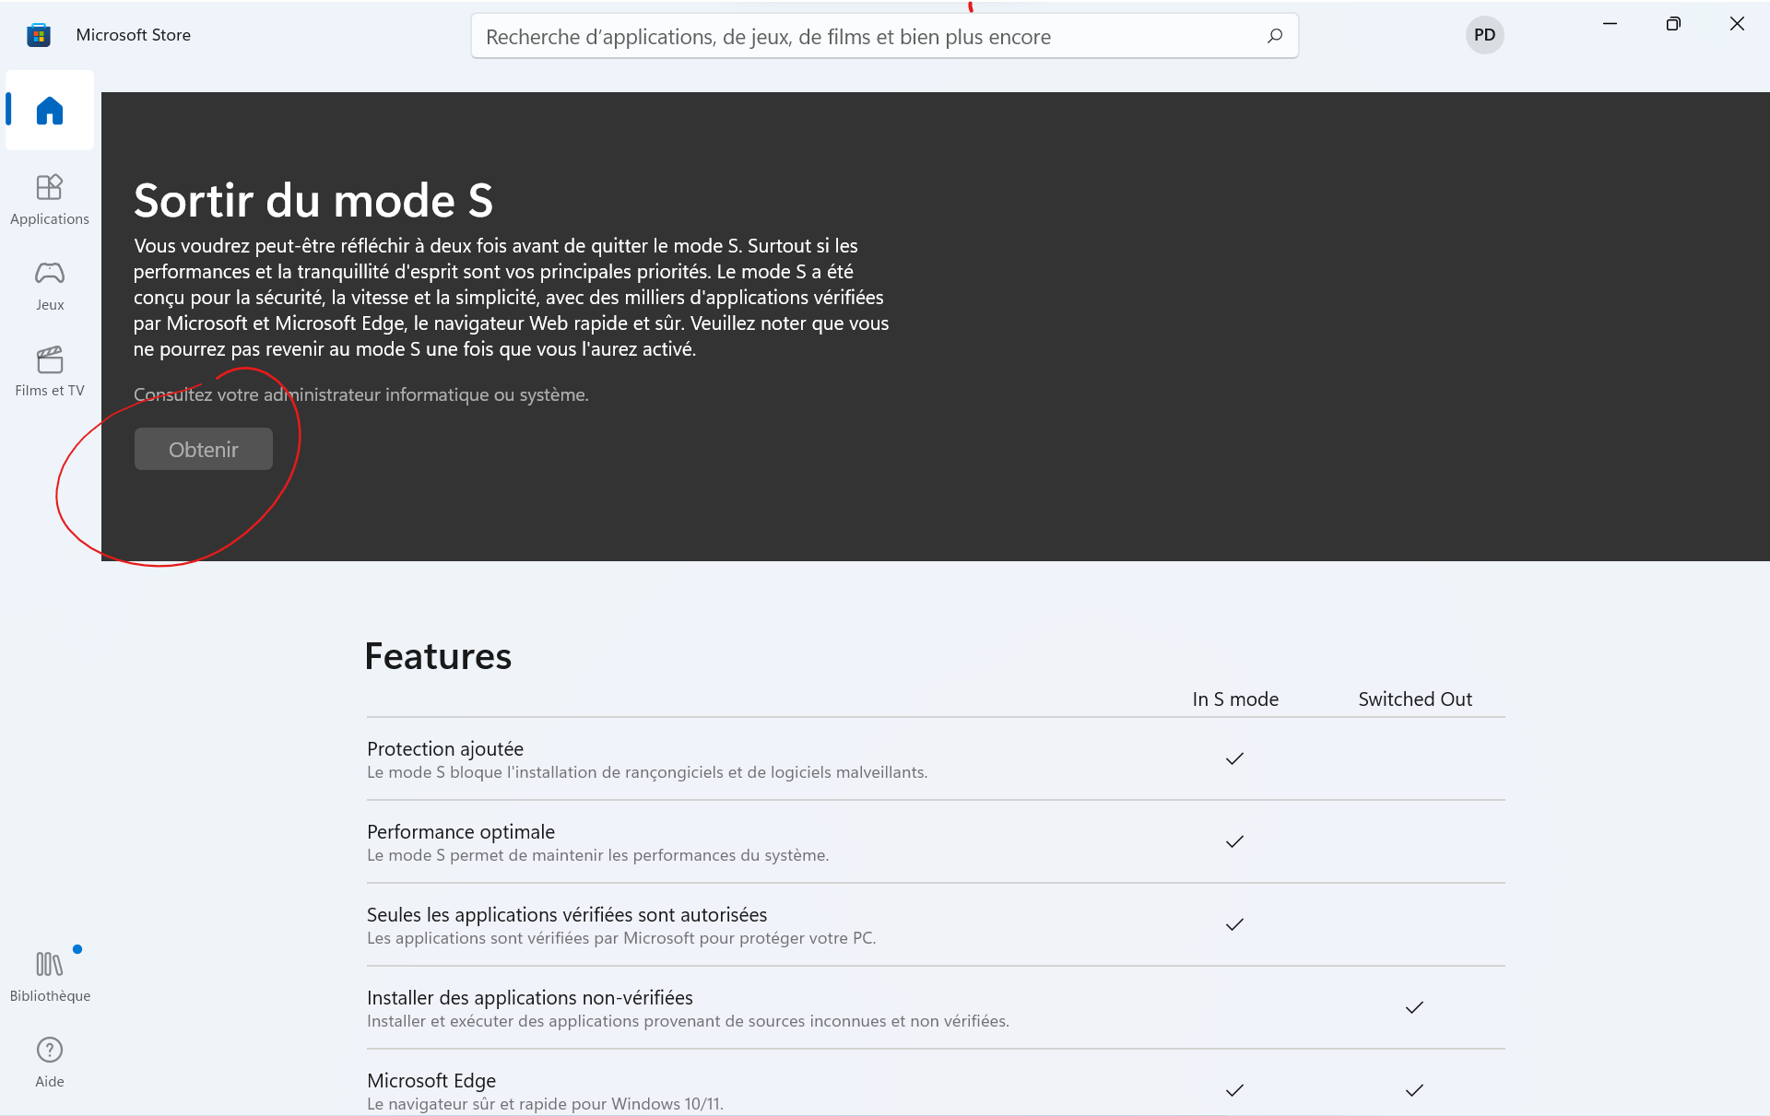1770x1116 pixels.
Task: Click the Sortir du mode S heading
Action: click(313, 200)
